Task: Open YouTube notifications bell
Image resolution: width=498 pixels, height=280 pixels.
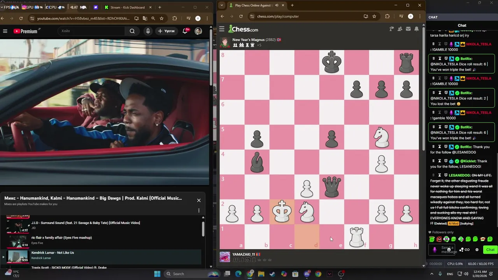Action: pyautogui.click(x=185, y=31)
